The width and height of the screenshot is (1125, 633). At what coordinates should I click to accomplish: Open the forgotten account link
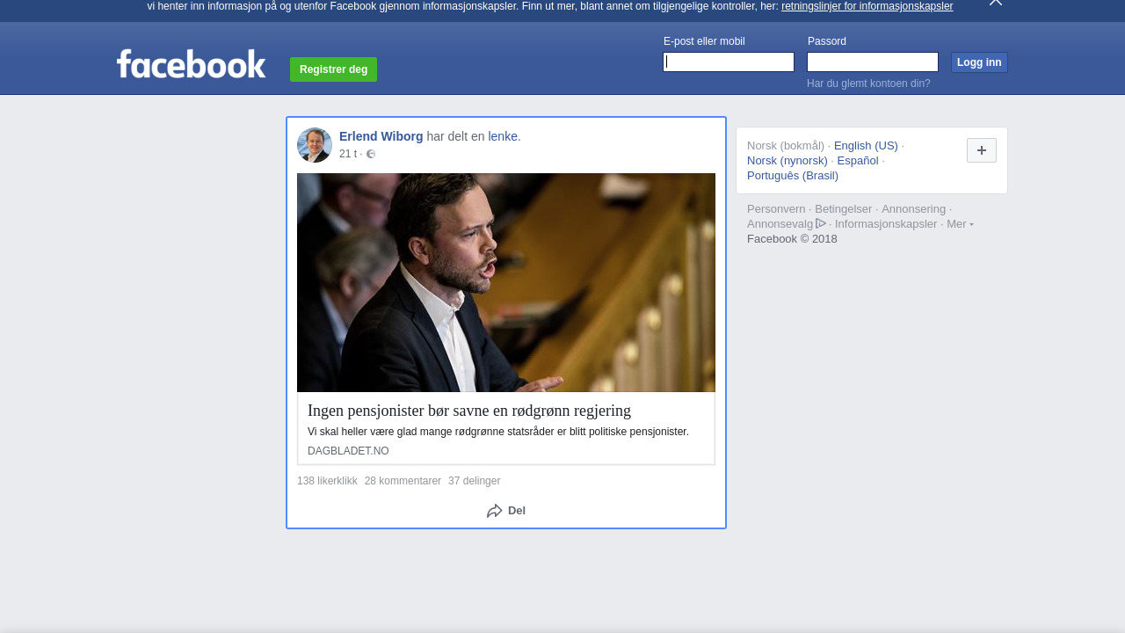(868, 84)
